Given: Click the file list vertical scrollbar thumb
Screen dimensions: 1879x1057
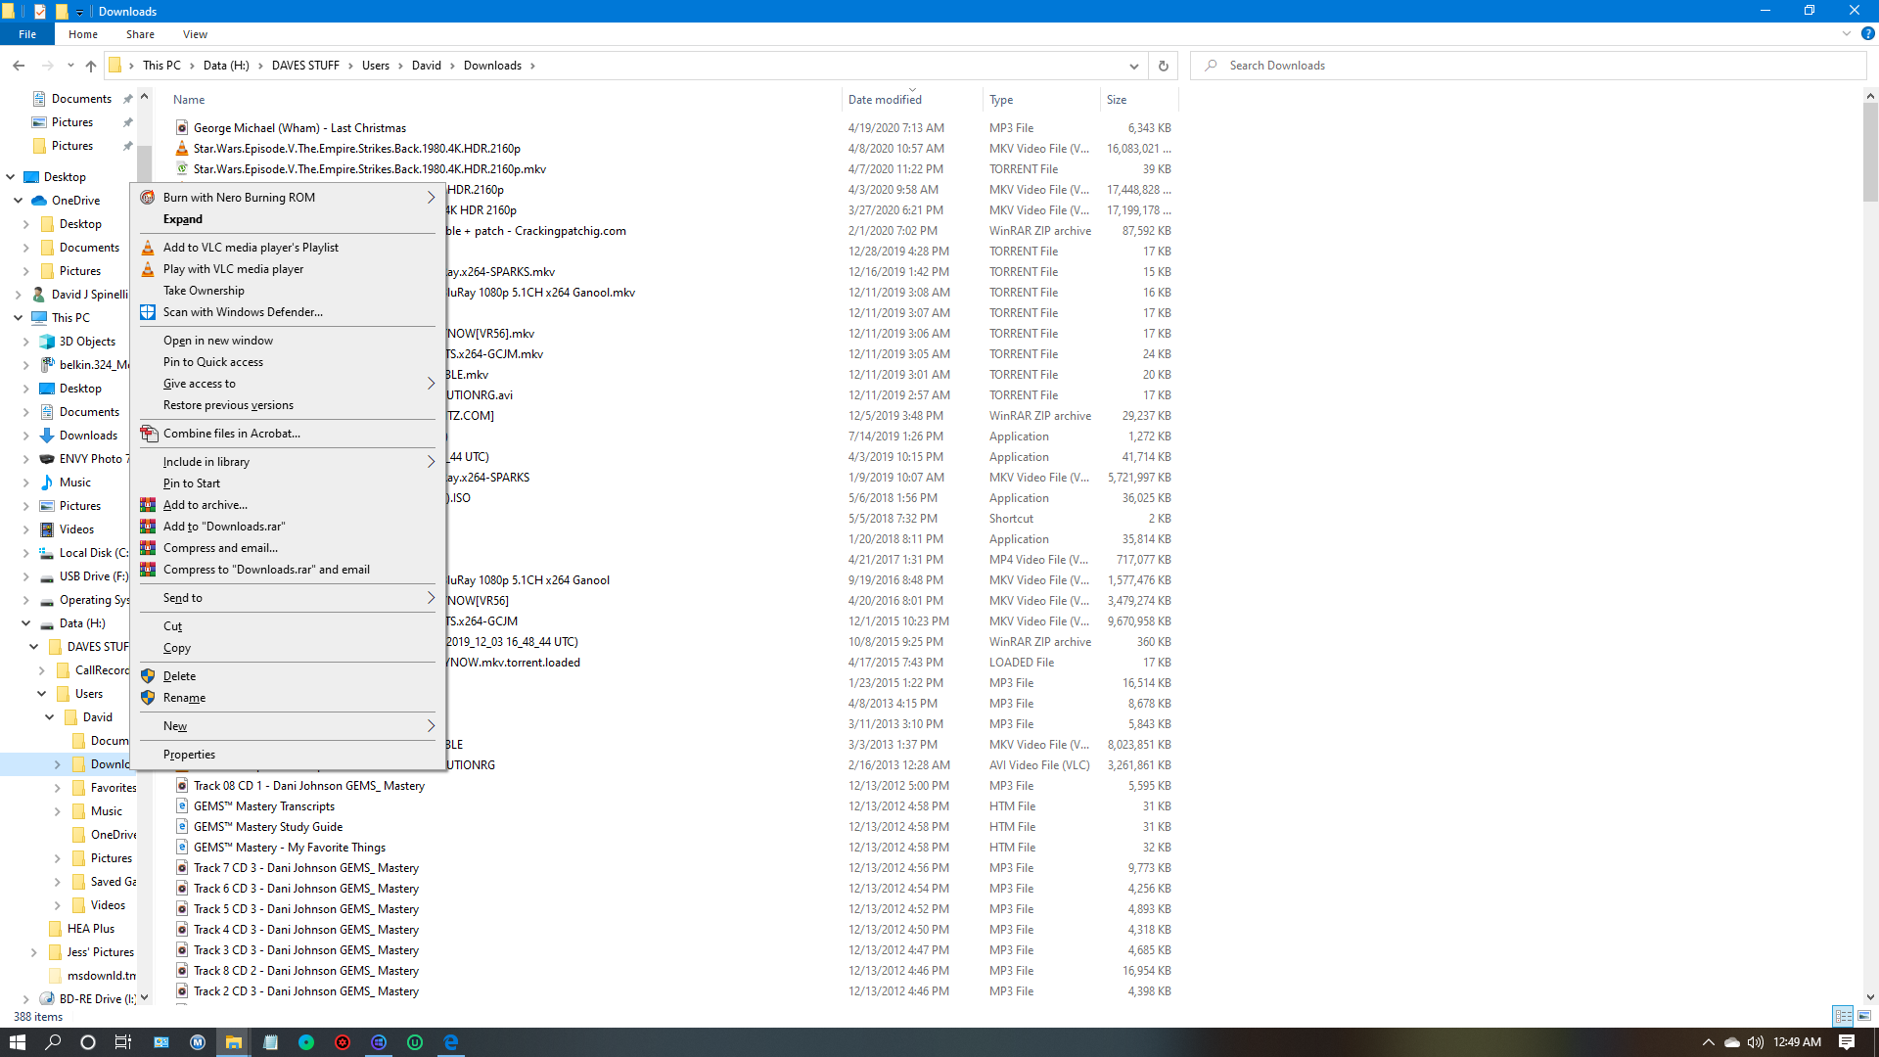Looking at the screenshot, I should pyautogui.click(x=1870, y=153).
